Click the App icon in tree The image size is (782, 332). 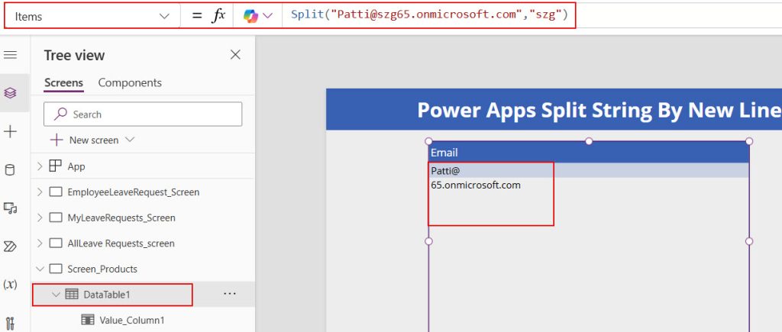(55, 166)
